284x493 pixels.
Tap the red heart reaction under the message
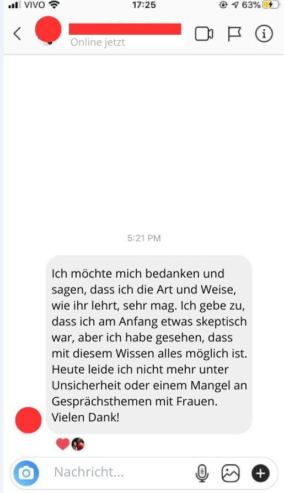coord(63,444)
